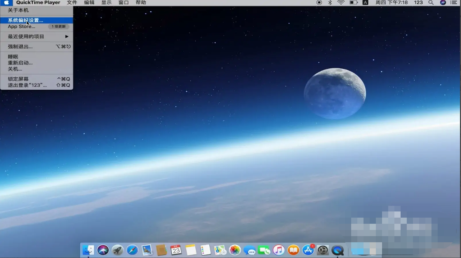This screenshot has width=461, height=258.
Task: Open Siri from the Dock
Action: (103, 250)
